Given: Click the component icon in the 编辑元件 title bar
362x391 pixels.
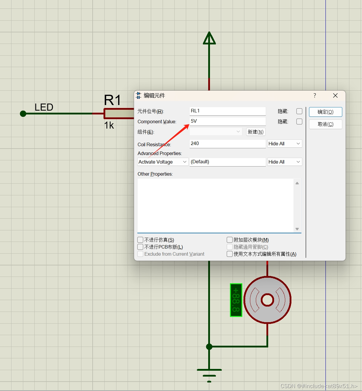Looking at the screenshot, I should (x=139, y=95).
